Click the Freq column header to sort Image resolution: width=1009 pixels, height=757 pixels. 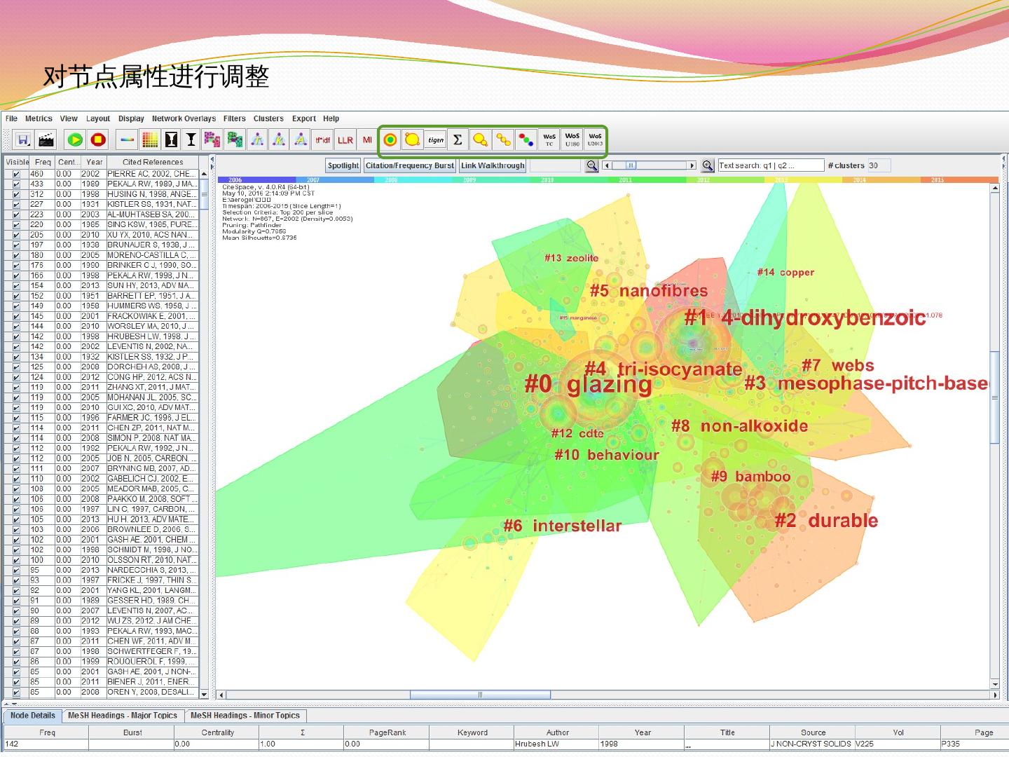[x=43, y=162]
